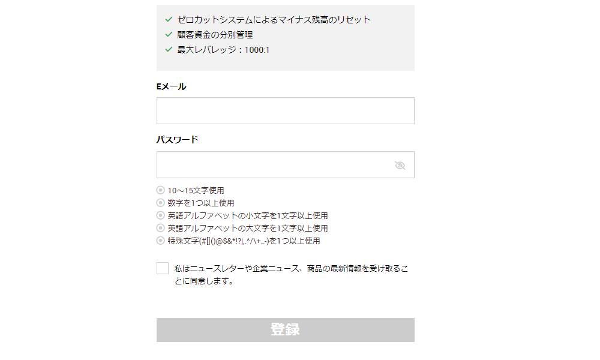Click the indicator for the special characters rule
Screen dimensions: 600x360
(x=160, y=241)
